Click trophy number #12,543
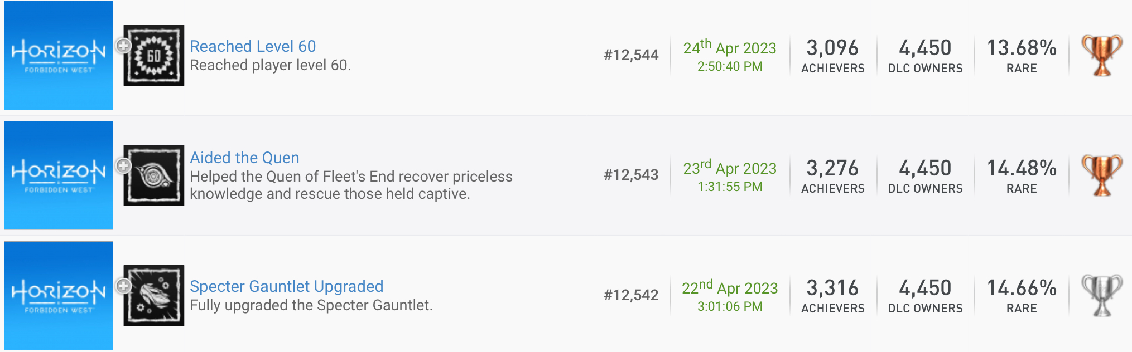Viewport: 1132px width, 352px height. [631, 175]
